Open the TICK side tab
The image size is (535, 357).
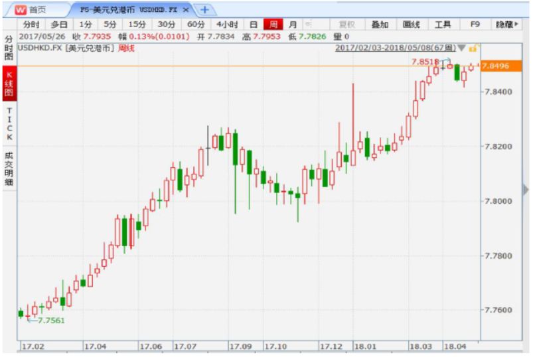pos(9,124)
